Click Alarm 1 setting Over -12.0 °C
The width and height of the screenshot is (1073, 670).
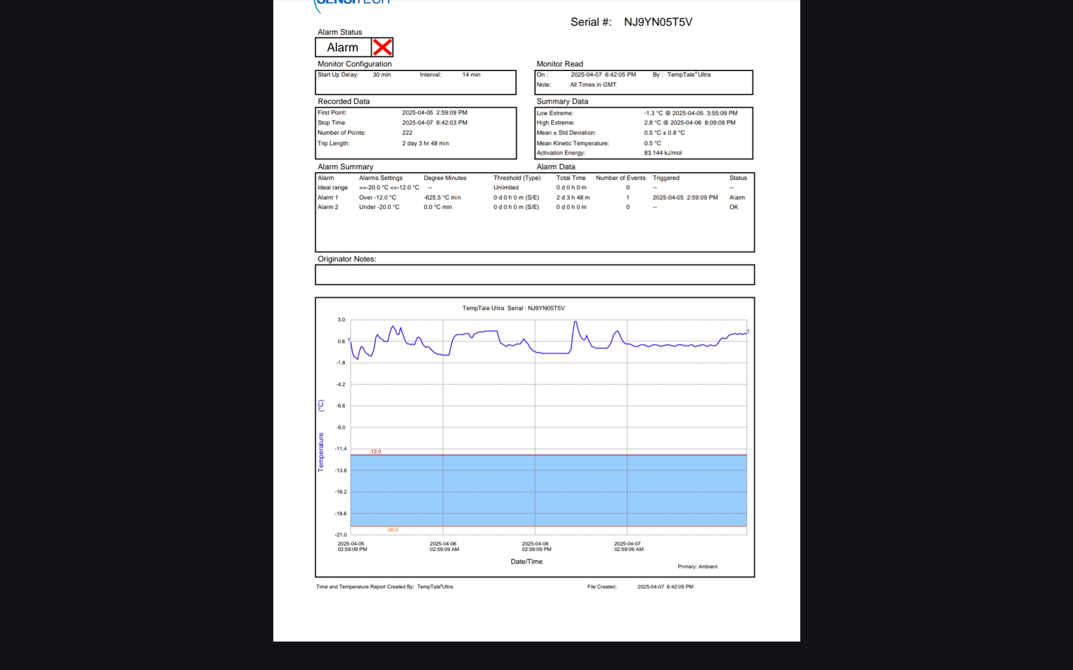377,198
